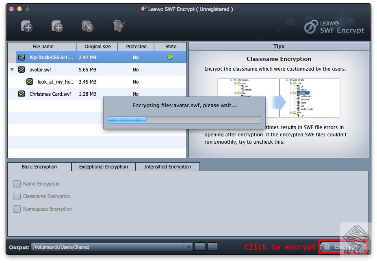The image size is (377, 263).
Task: Uncheck the Christmas Card.swf checkbox
Action: (22, 94)
